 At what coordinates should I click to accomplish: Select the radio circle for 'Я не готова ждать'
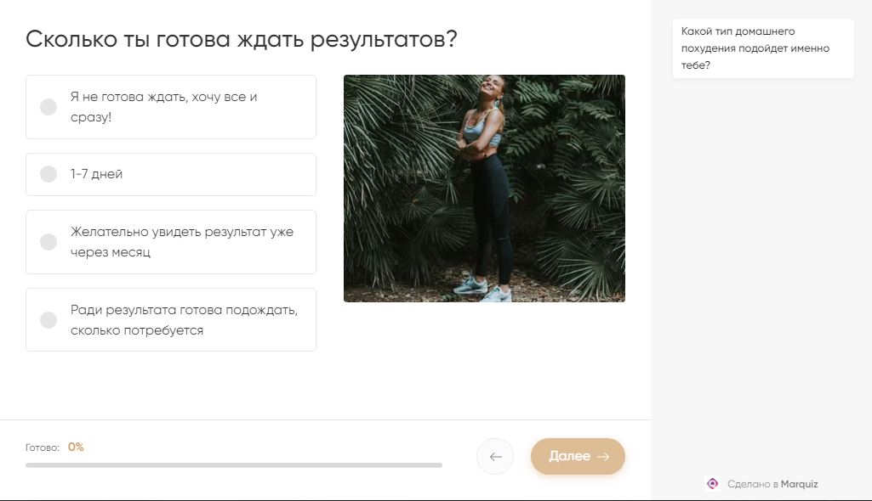48,107
